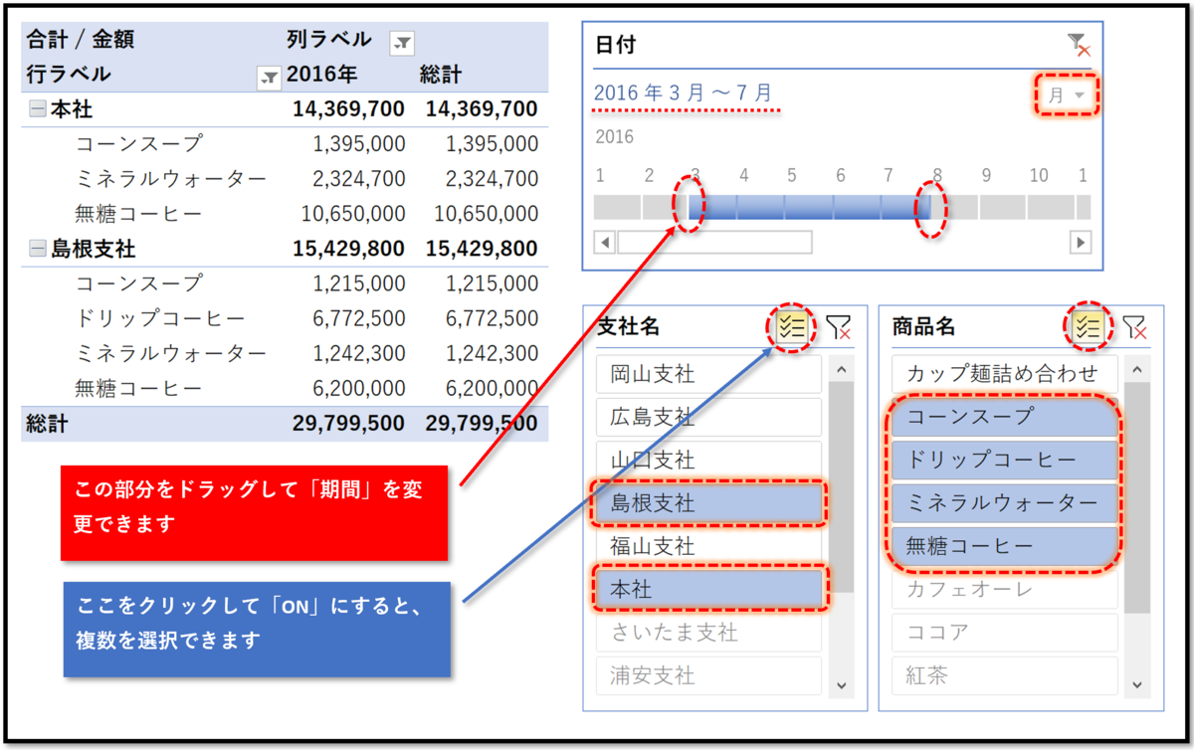Click the 商品名 slicer scrollbar down arrow

[1135, 685]
